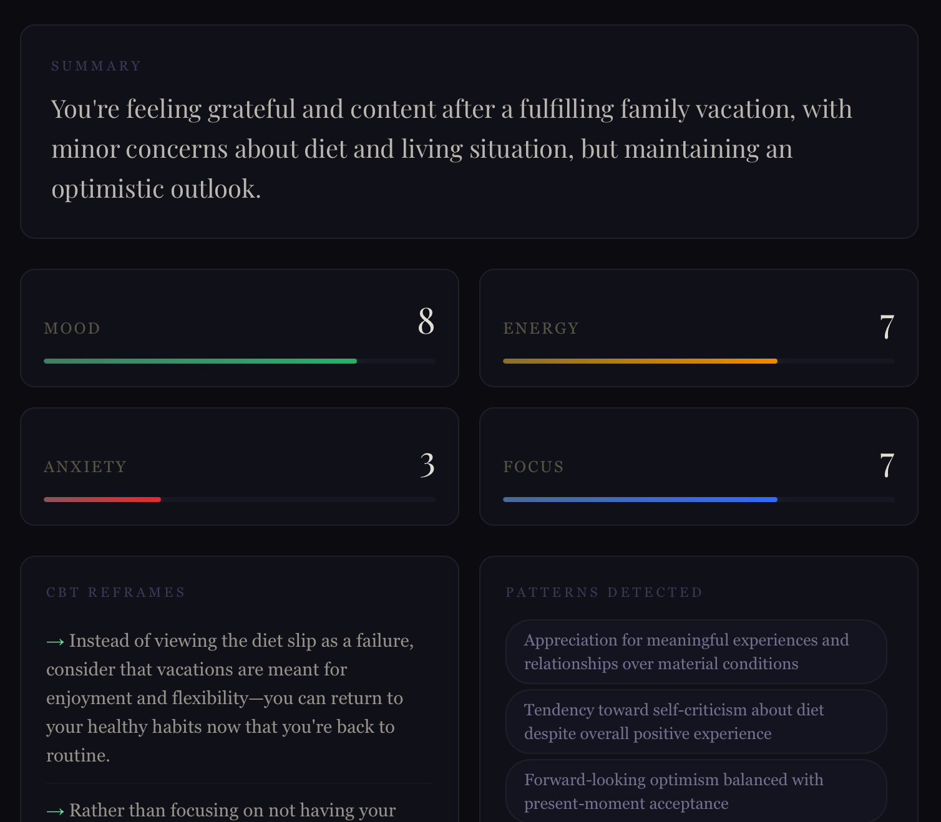Image resolution: width=941 pixels, height=822 pixels.
Task: Click the Focus score value 7
Action: [x=887, y=465]
